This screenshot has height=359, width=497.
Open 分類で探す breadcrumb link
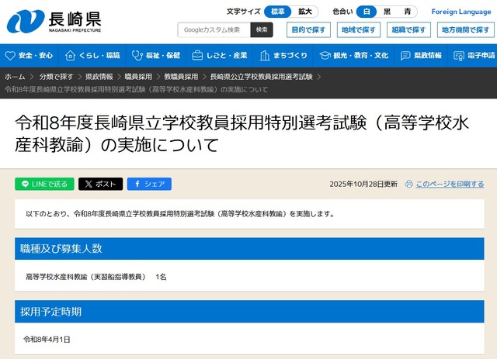56,77
